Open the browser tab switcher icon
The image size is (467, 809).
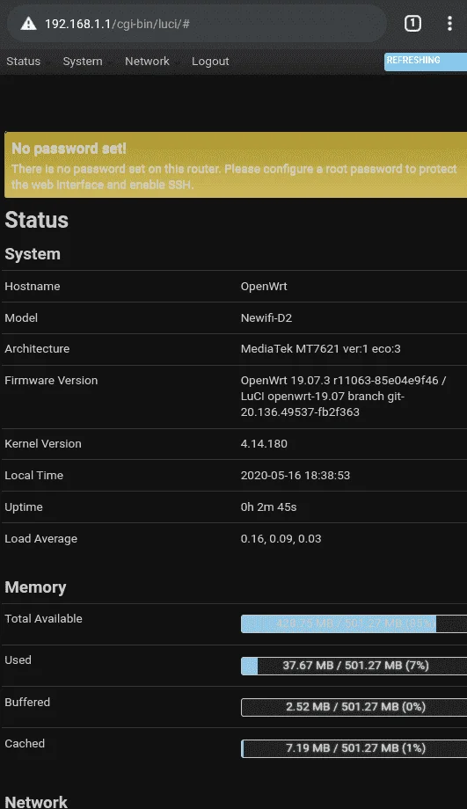point(412,23)
